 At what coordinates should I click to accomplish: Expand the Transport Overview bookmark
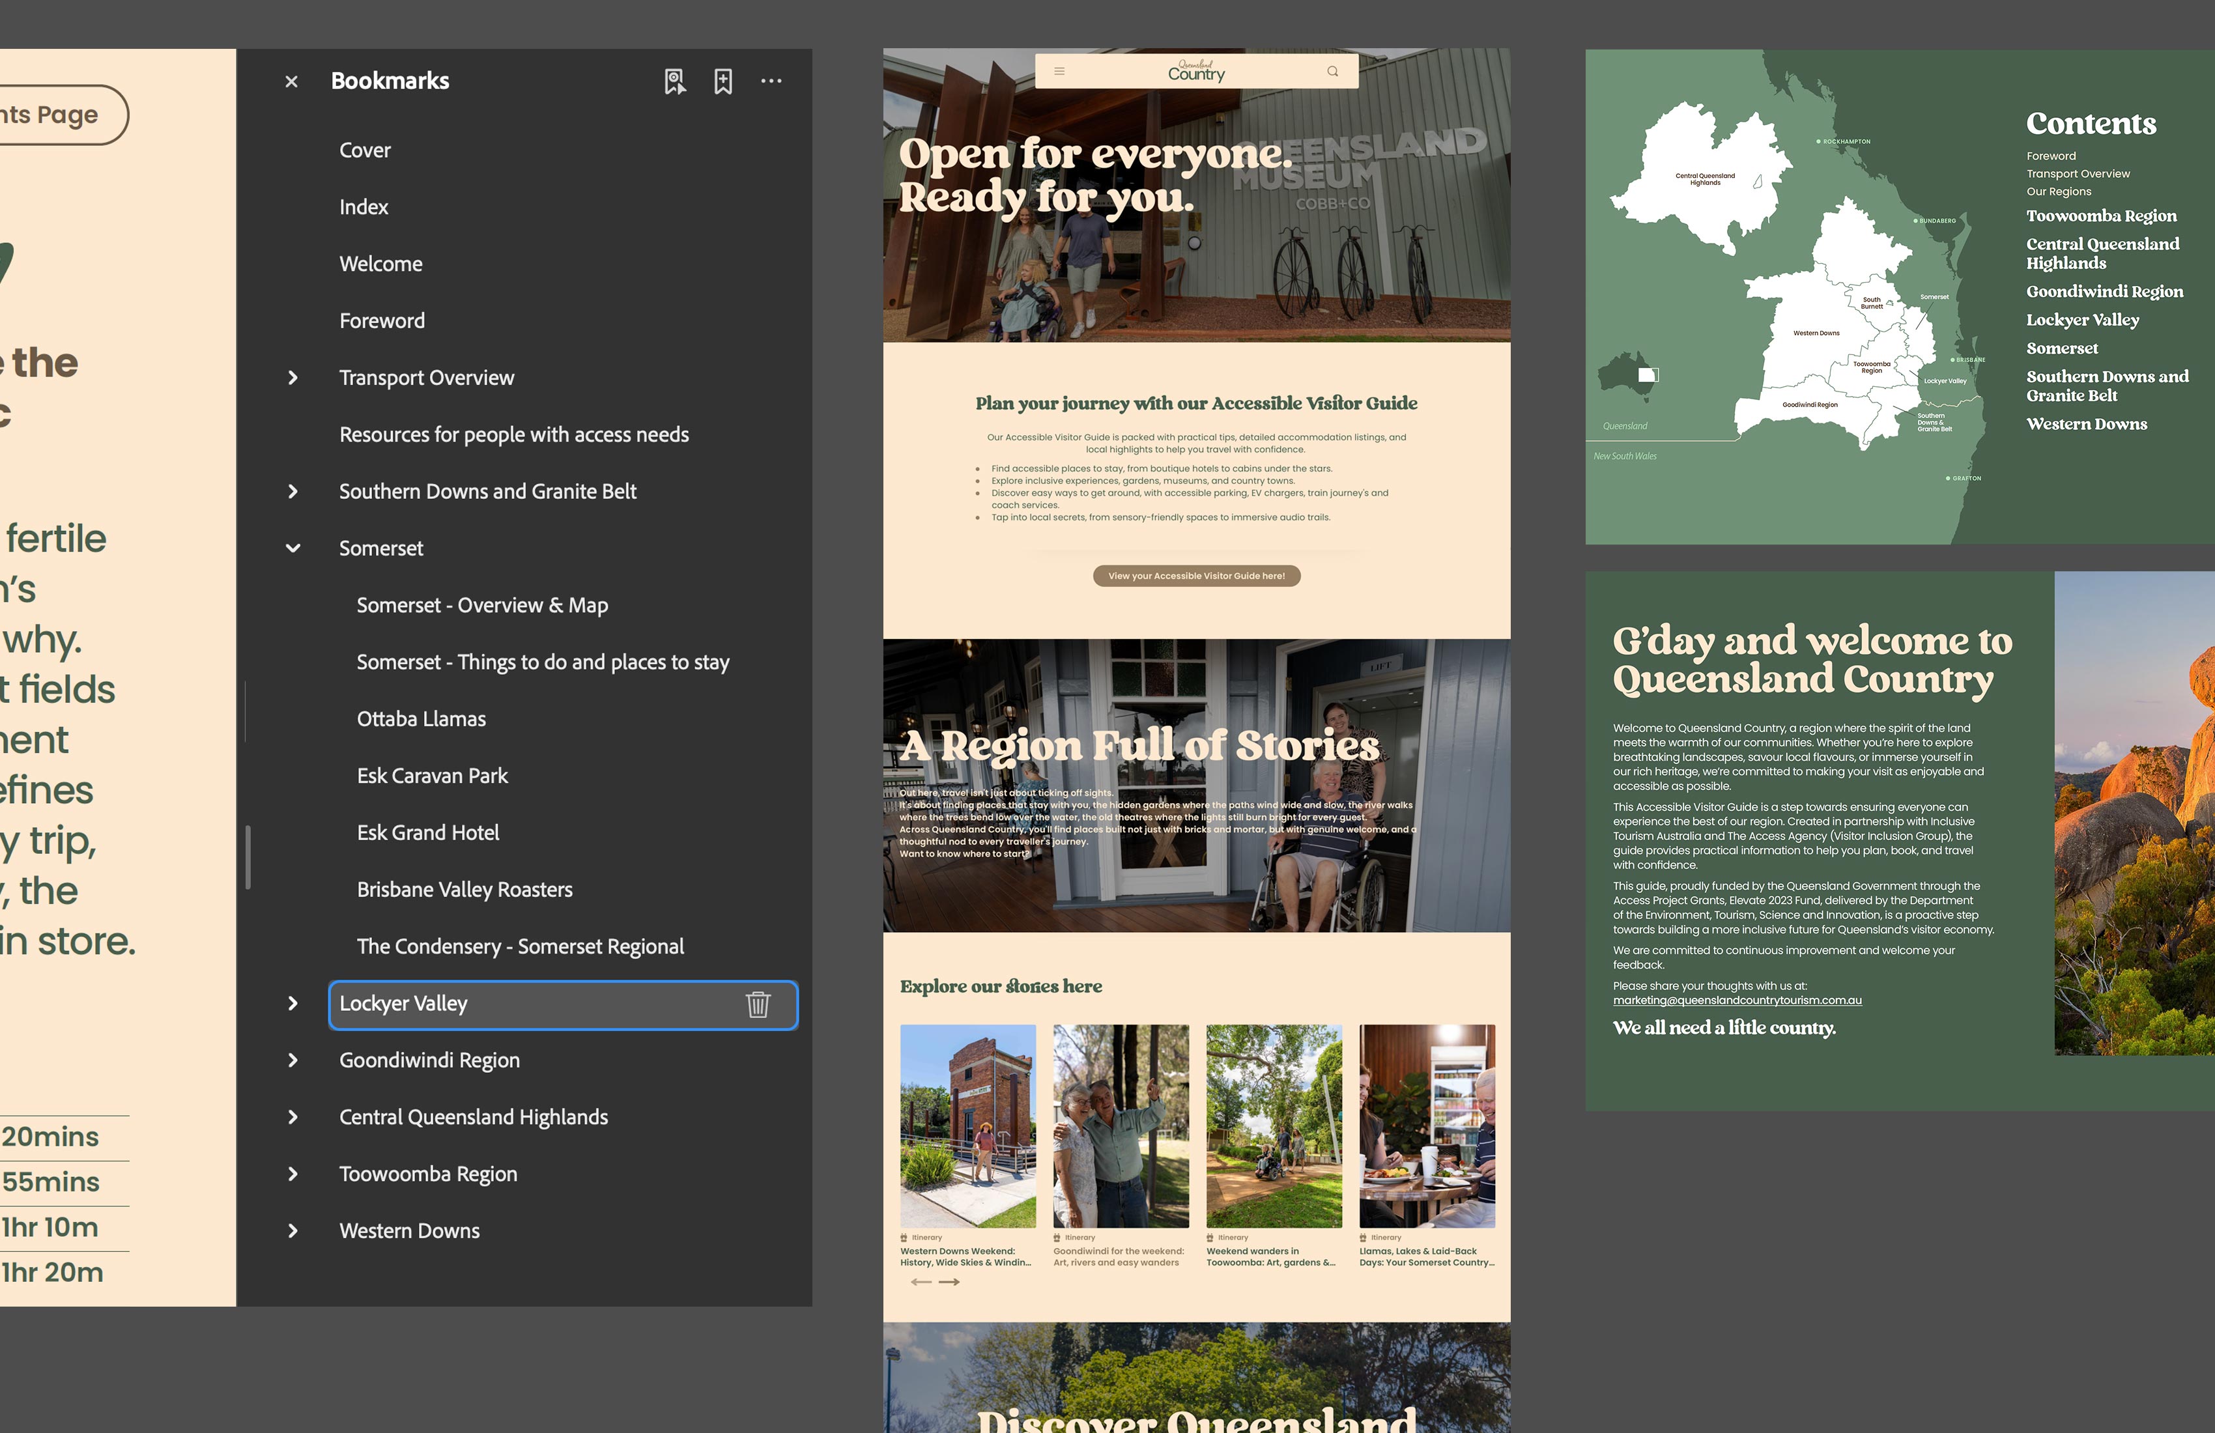click(293, 378)
